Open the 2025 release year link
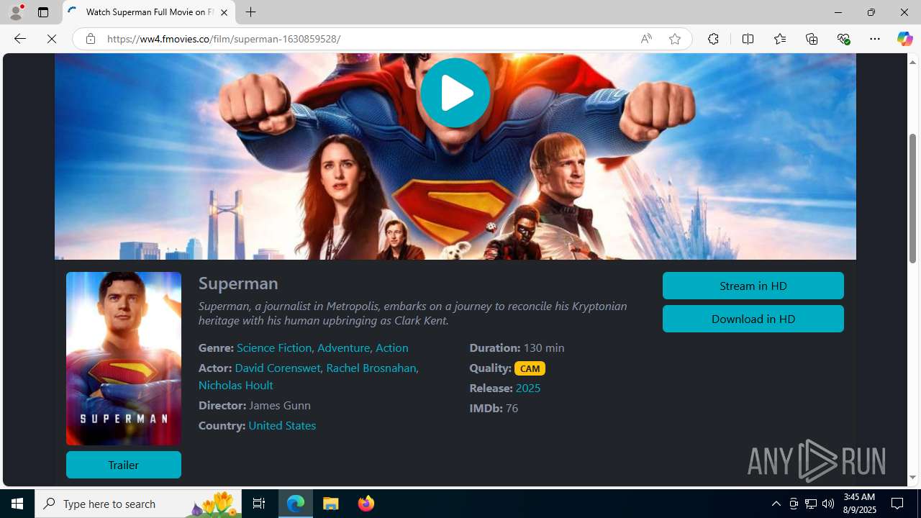 point(527,388)
